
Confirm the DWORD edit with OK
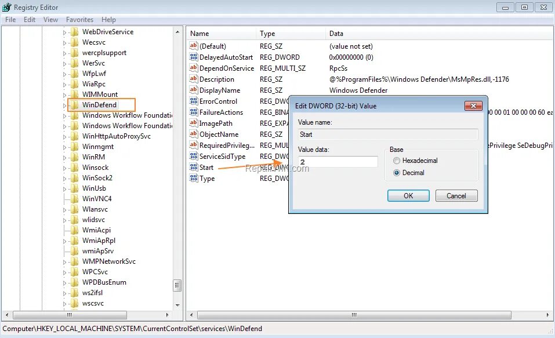[408, 196]
